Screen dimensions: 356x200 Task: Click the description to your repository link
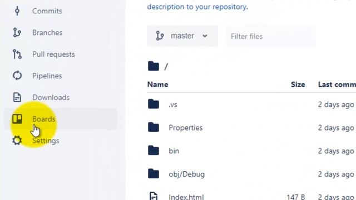pos(197,7)
